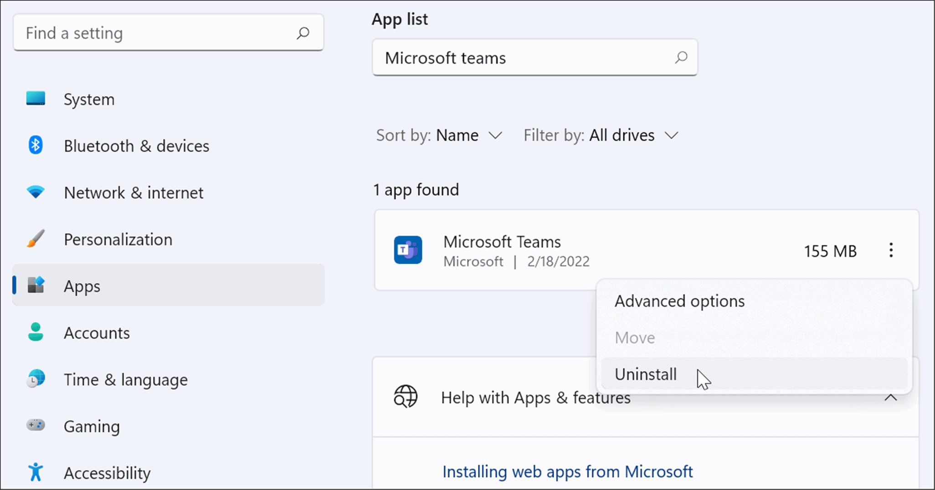Viewport: 935px width, 490px height.
Task: Open Accessibility settings via figure icon
Action: coord(35,473)
